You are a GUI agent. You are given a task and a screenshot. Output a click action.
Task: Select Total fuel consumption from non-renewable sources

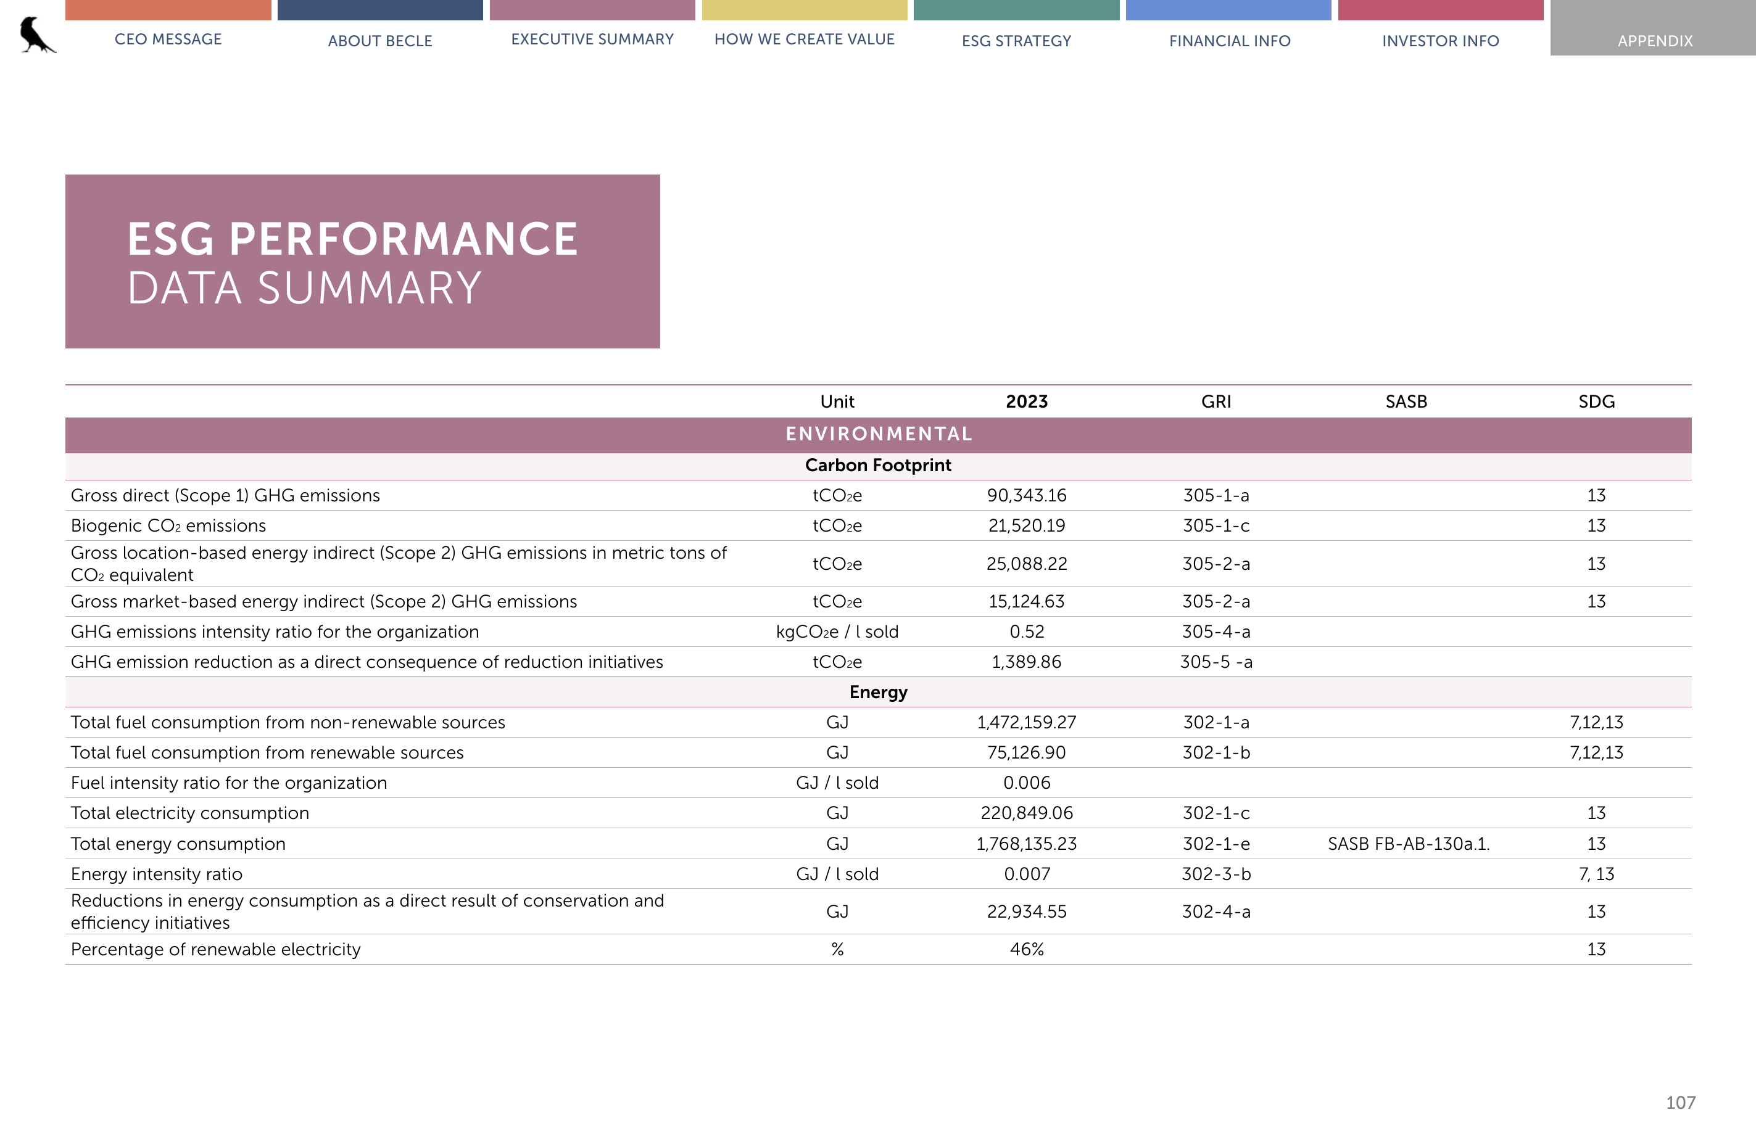click(x=288, y=723)
